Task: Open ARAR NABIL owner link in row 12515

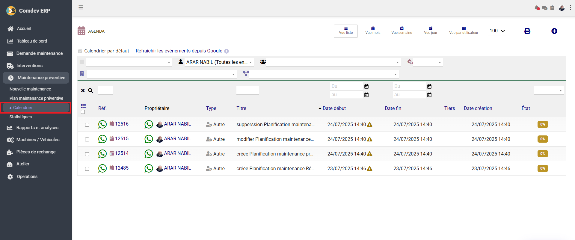Action: point(177,139)
